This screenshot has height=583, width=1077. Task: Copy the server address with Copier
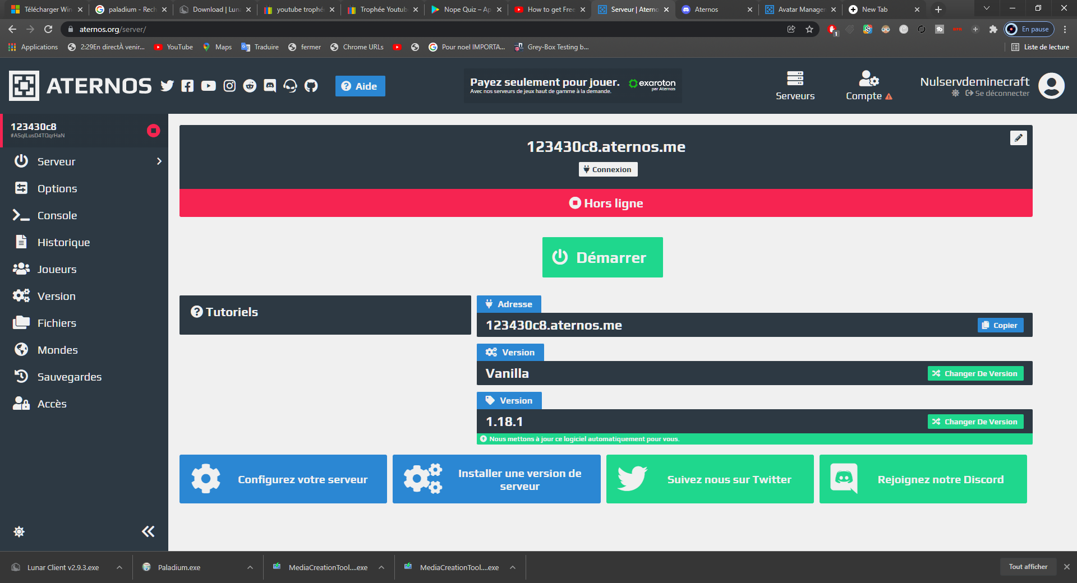[1000, 325]
